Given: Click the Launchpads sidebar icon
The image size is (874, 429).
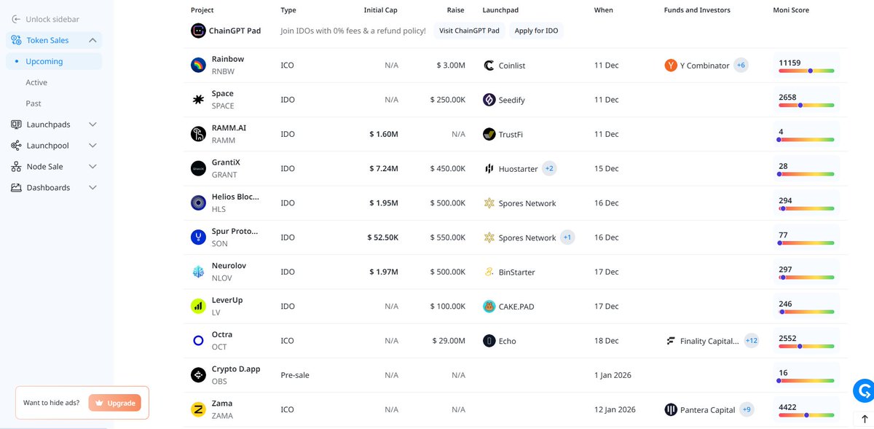Looking at the screenshot, I should click(x=16, y=125).
